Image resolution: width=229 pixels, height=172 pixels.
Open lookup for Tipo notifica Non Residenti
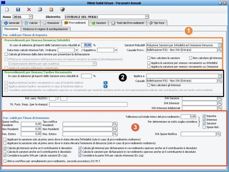click(115, 129)
